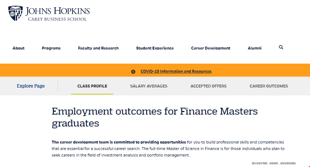Open Faculty and Research menu
310x167 pixels.
coord(98,48)
